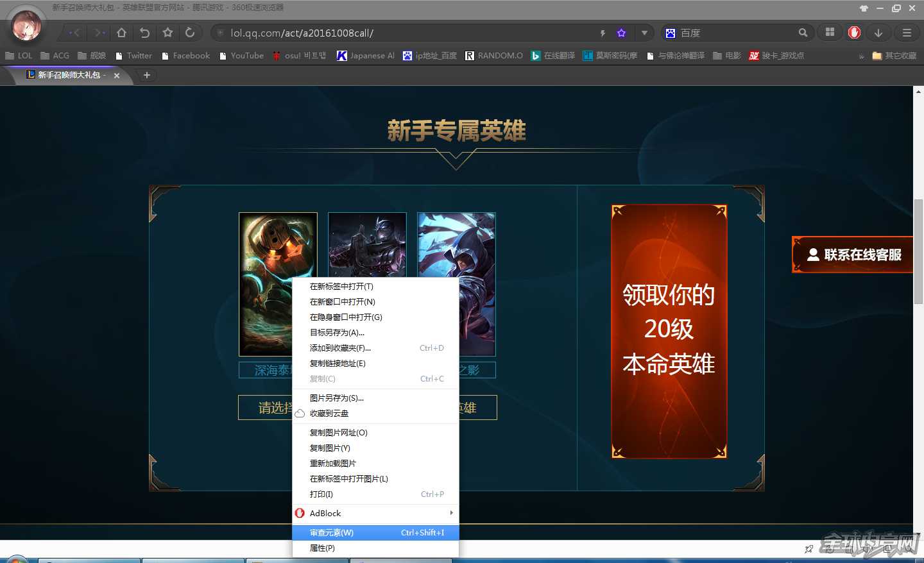Open the Twitter bookmark

click(133, 56)
